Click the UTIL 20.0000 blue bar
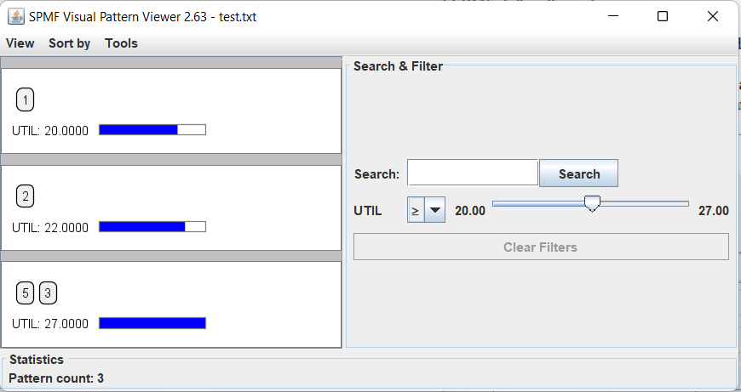 139,130
